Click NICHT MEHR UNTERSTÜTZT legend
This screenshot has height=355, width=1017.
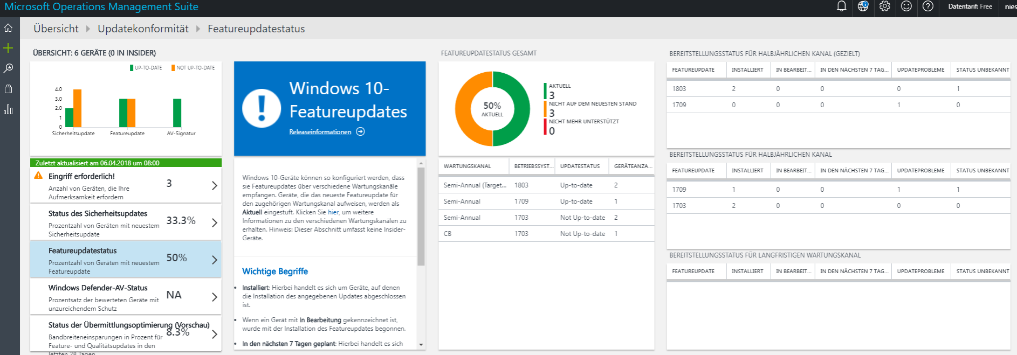coord(584,122)
